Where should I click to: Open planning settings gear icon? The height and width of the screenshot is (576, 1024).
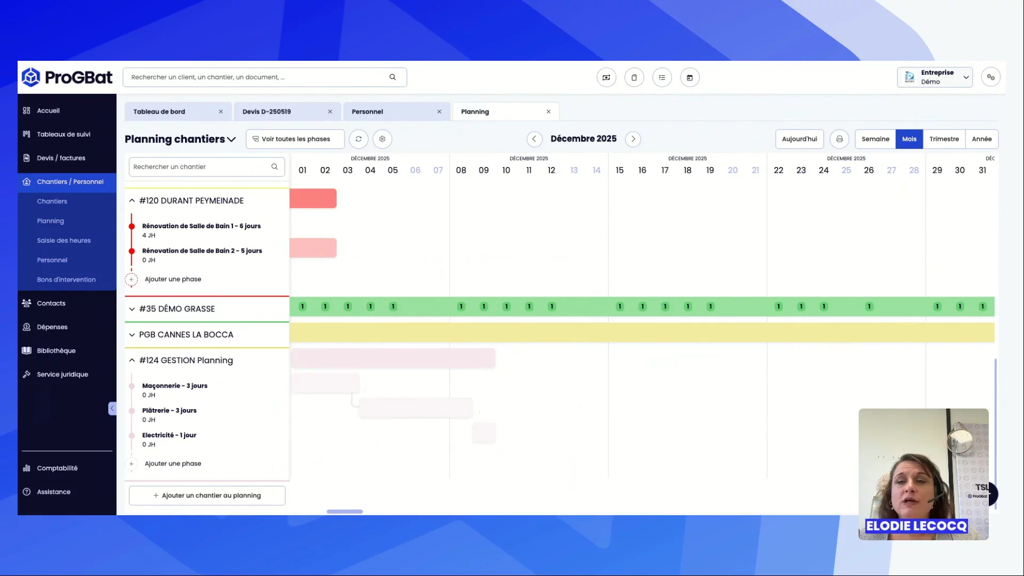point(382,139)
